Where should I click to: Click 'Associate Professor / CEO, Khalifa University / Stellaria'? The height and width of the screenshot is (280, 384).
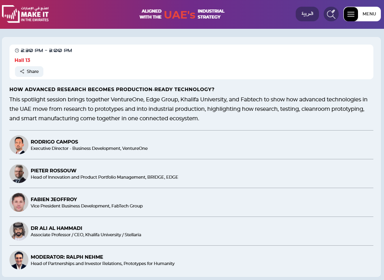pyautogui.click(x=86, y=235)
